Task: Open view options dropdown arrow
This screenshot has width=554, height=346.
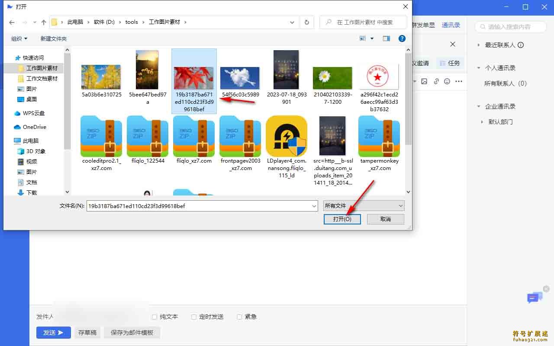Action: coord(372,38)
